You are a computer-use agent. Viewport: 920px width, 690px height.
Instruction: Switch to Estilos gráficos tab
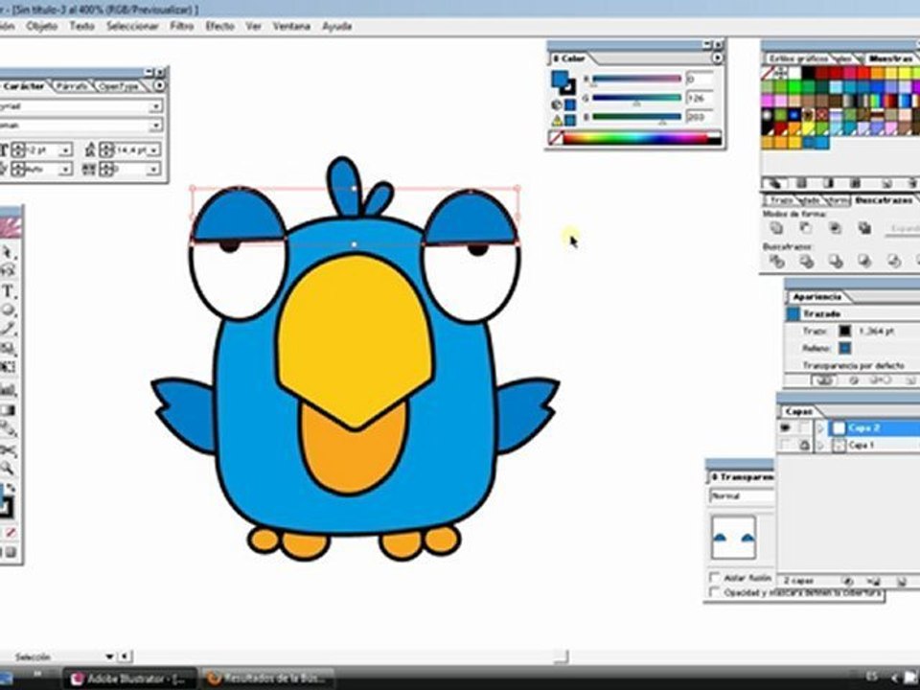[798, 58]
